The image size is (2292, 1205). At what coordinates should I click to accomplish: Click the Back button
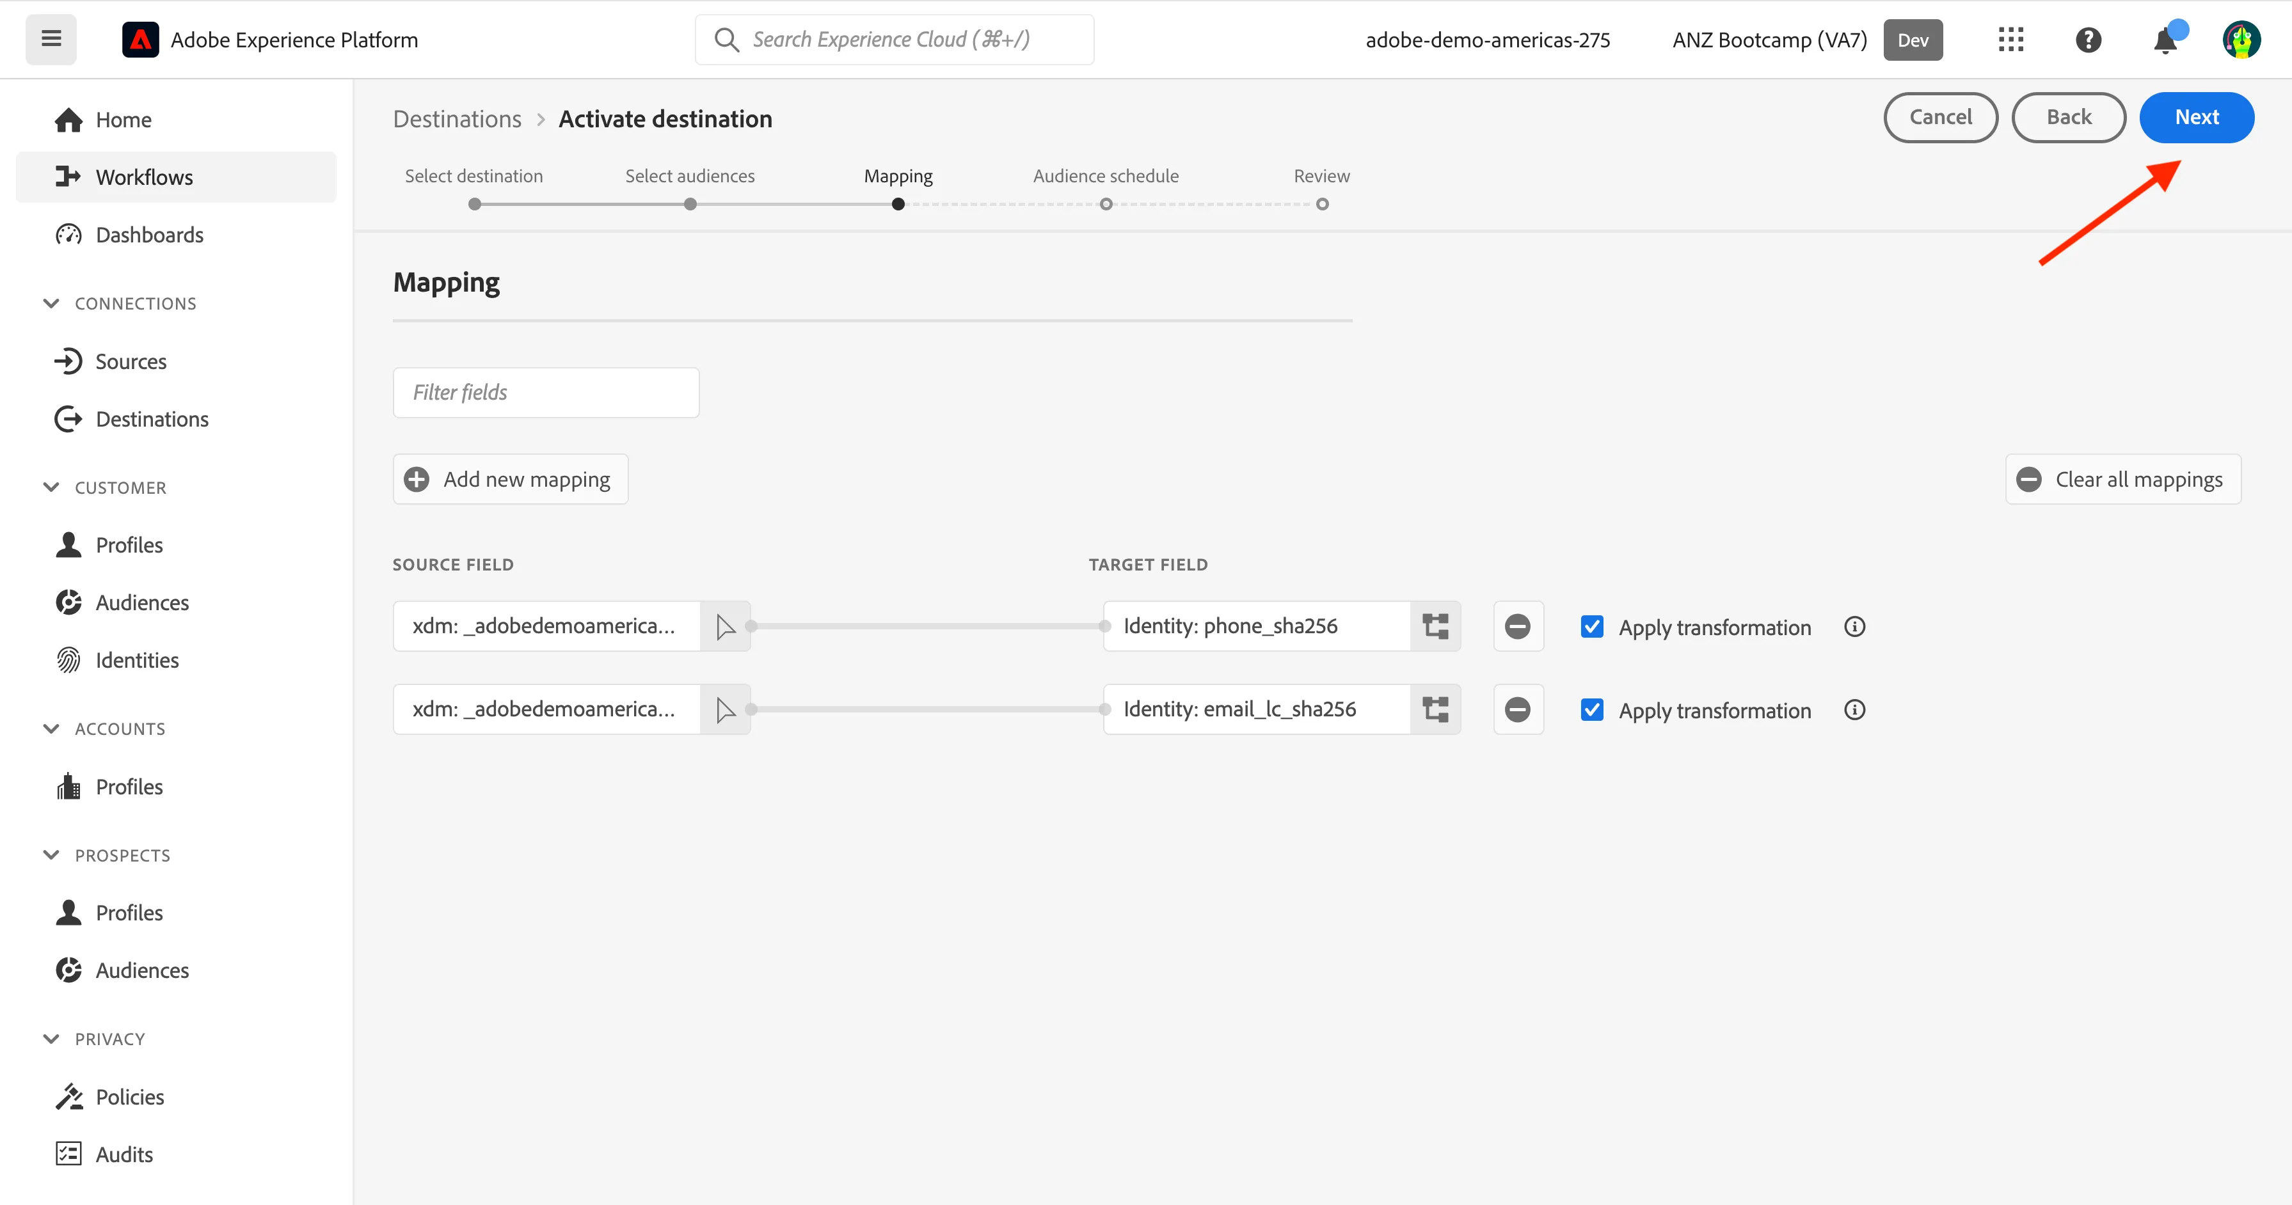click(2069, 118)
